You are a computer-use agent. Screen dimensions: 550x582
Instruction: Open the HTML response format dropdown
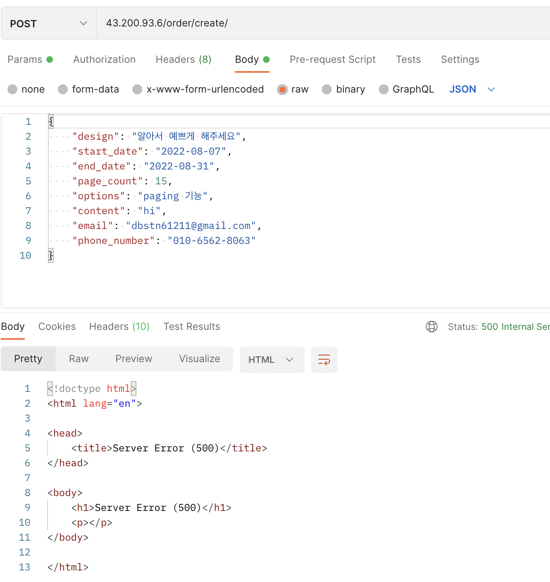click(272, 360)
